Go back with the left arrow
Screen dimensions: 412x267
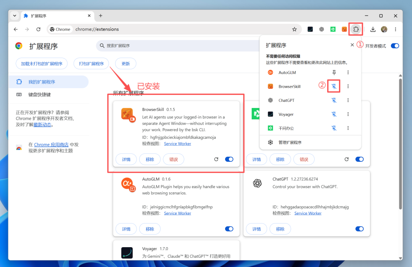coord(16,29)
